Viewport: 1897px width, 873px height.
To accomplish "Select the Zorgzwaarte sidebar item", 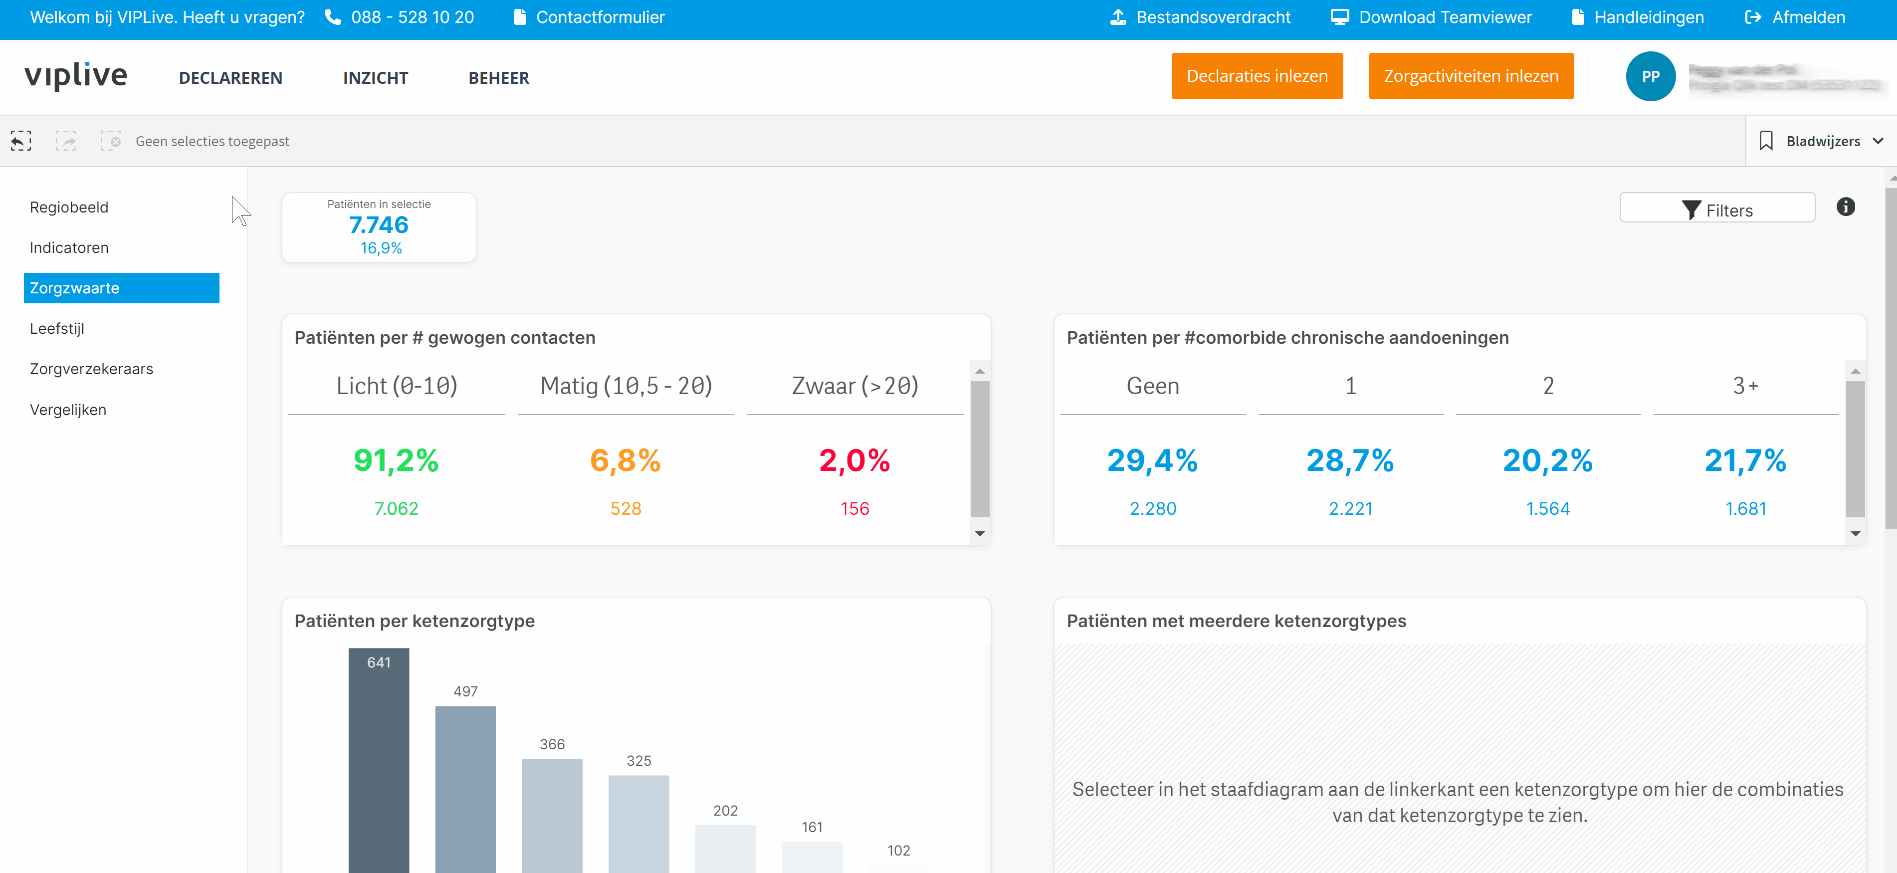I will [x=122, y=288].
